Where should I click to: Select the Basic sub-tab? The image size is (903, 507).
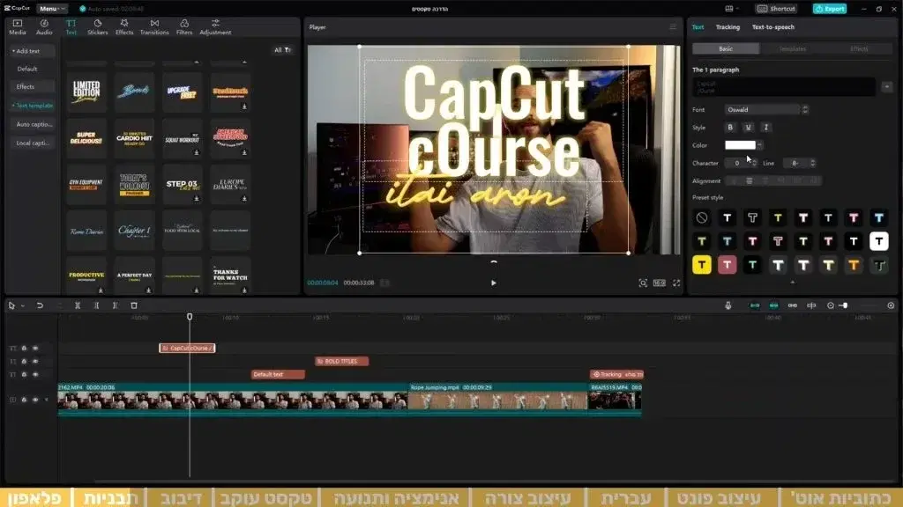(x=726, y=49)
